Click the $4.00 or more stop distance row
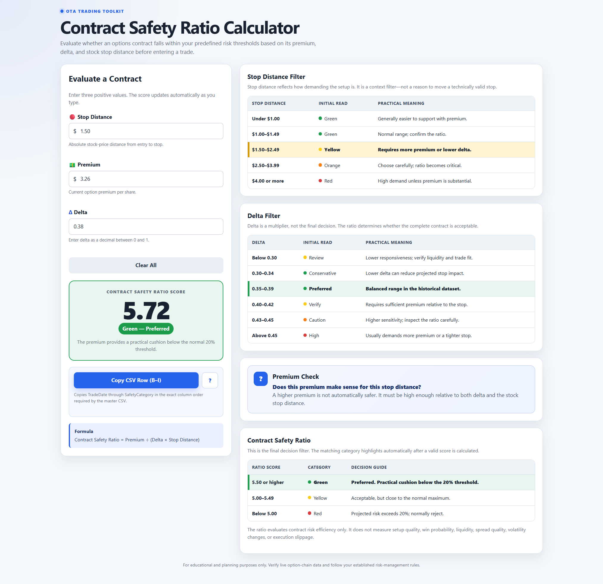The height and width of the screenshot is (584, 603). [391, 181]
